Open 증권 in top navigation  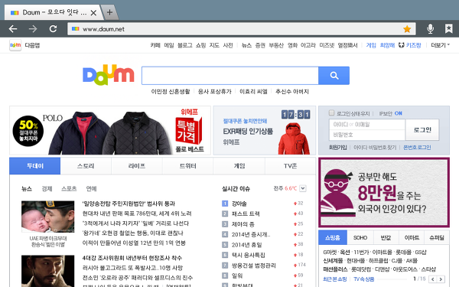260,45
